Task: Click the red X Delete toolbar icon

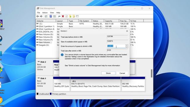Action: pos(63,16)
